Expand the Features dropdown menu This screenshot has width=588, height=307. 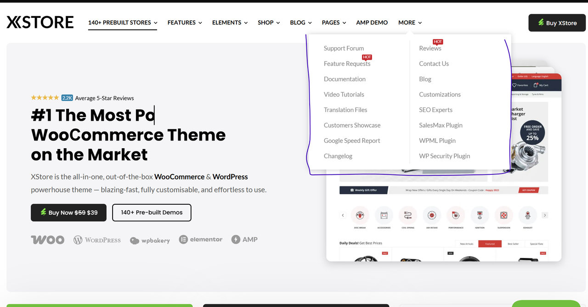(185, 22)
